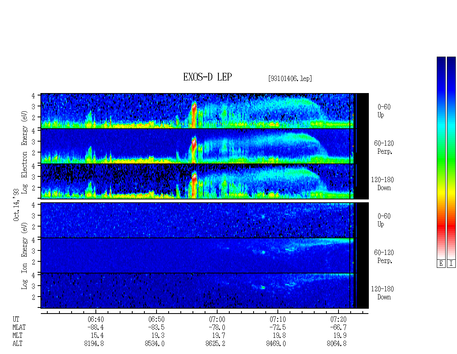The width and height of the screenshot is (457, 354).
Task: Click the UT row label
Action: coord(16,319)
